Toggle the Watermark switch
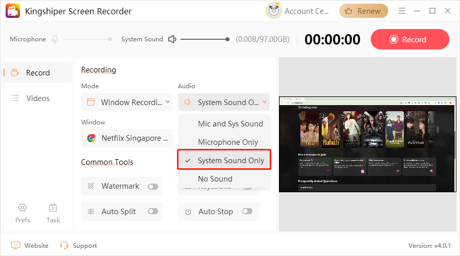Viewport: 460px width, 256px height. click(x=152, y=187)
